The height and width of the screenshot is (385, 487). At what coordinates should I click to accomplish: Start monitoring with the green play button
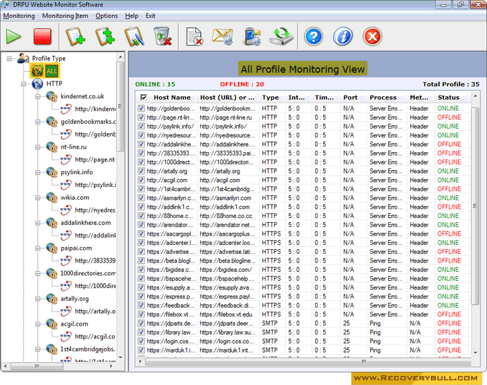(13, 36)
